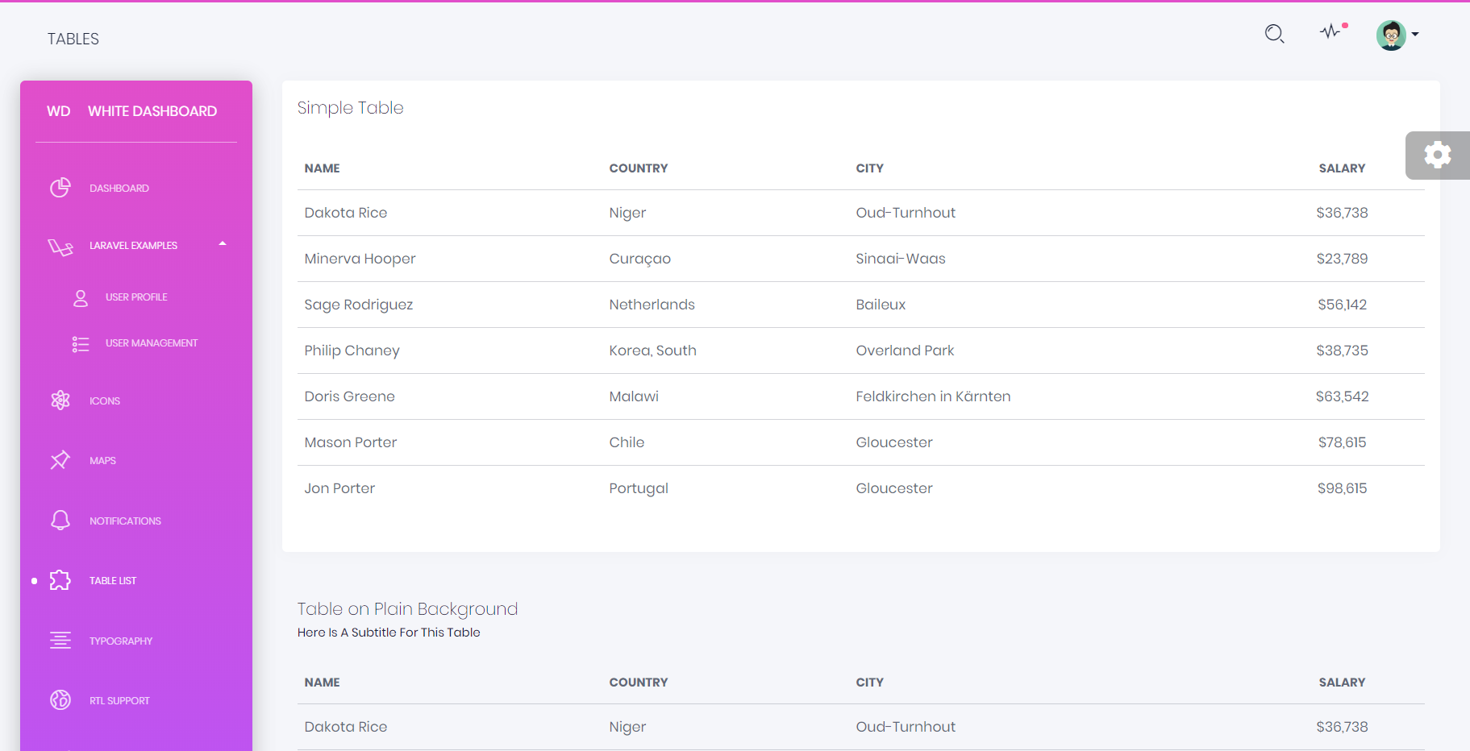Click the Baileux city cell

[881, 305]
